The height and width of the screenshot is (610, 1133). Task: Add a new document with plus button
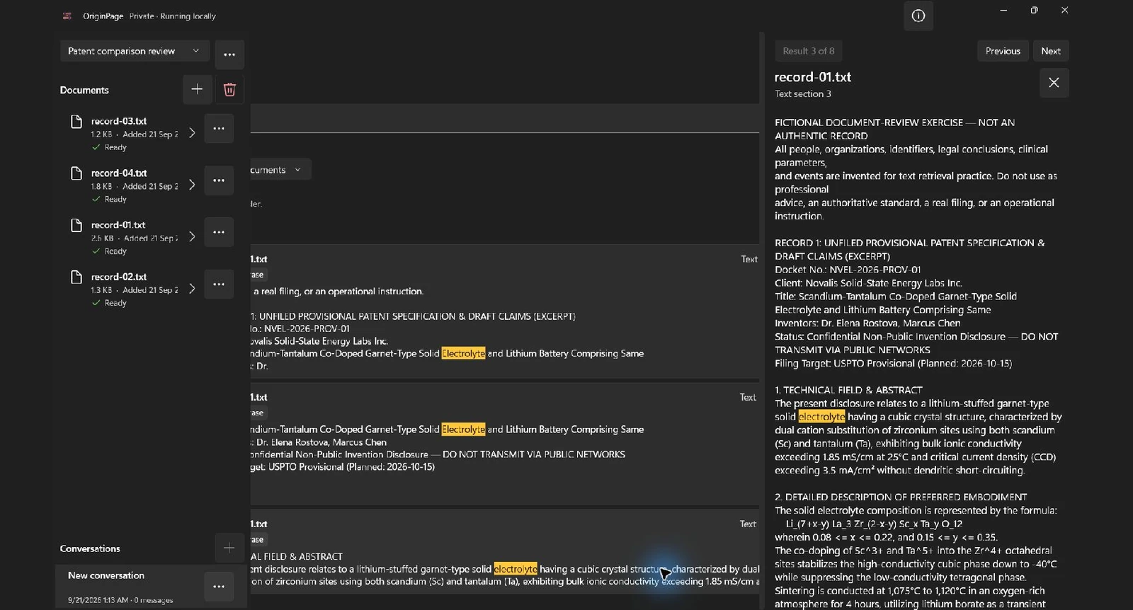click(x=197, y=89)
